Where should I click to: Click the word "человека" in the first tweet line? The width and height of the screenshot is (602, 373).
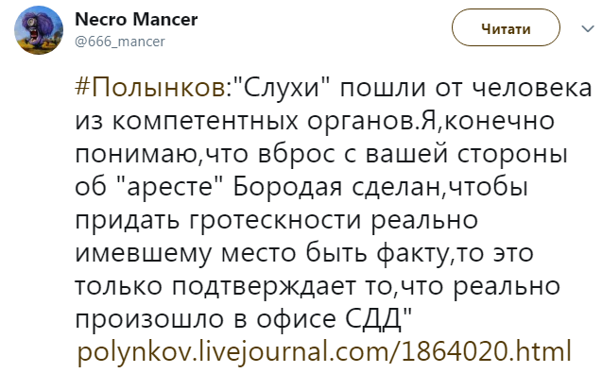click(531, 88)
